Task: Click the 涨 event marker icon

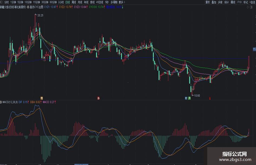Action: click(x=98, y=98)
